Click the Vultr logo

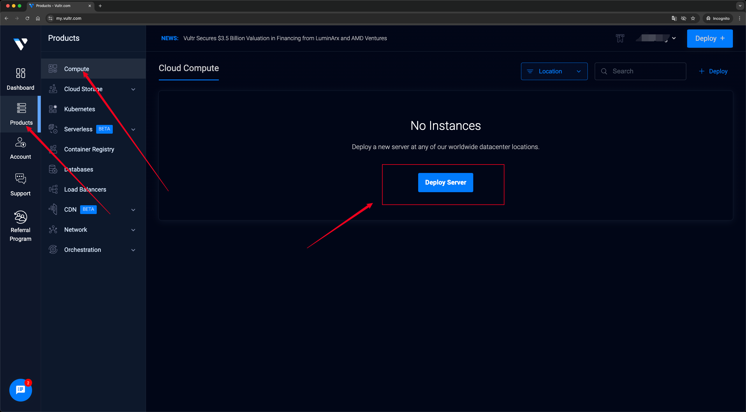click(x=20, y=44)
